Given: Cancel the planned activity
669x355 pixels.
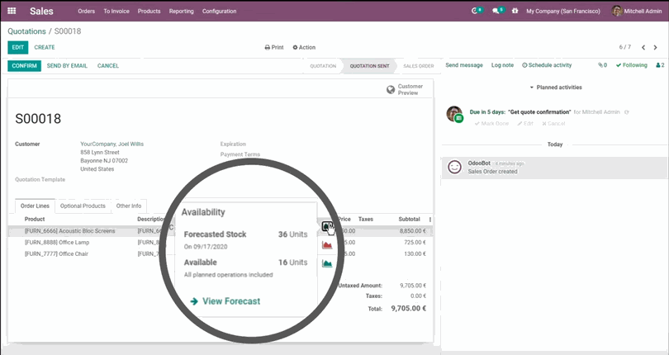Looking at the screenshot, I should pos(553,123).
